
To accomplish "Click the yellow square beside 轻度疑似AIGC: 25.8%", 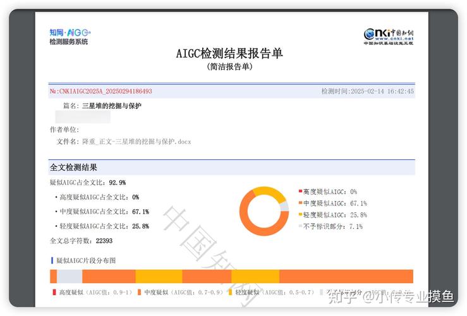I will click(301, 214).
